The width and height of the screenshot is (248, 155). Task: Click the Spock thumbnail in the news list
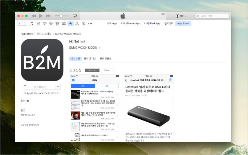tap(76, 116)
